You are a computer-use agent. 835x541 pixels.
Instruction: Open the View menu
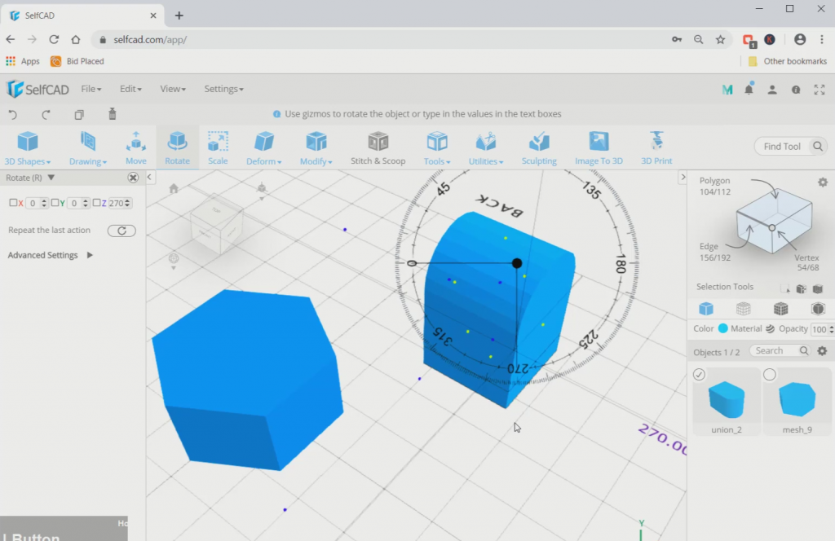pos(171,89)
